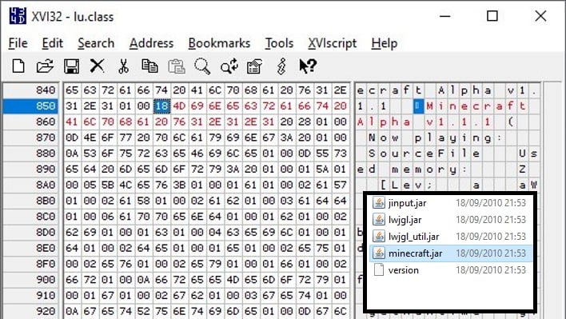Select the highlighted minecraft.jar file

(451, 253)
